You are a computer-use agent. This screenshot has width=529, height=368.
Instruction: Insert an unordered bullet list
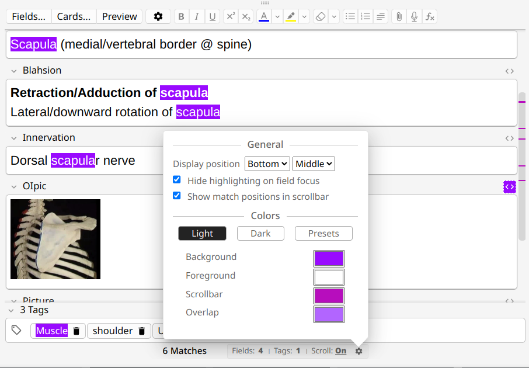[350, 16]
